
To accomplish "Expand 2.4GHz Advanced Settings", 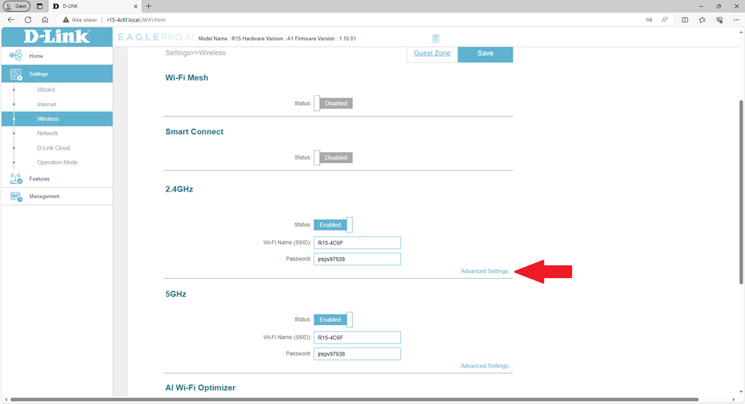I will [x=486, y=271].
